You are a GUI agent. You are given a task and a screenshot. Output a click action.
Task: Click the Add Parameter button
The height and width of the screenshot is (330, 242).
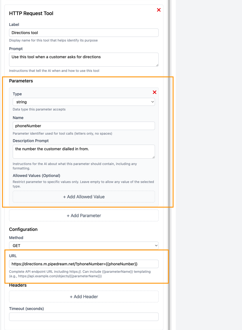[x=84, y=216]
